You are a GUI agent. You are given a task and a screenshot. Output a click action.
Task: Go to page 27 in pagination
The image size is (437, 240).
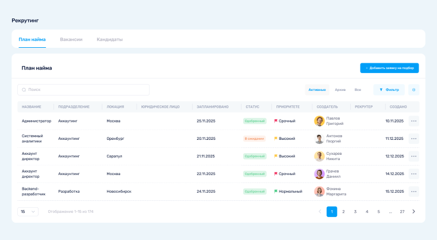[x=402, y=212]
